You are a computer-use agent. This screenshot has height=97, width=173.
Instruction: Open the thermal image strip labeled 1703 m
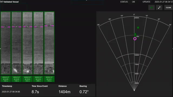click(x=49, y=43)
